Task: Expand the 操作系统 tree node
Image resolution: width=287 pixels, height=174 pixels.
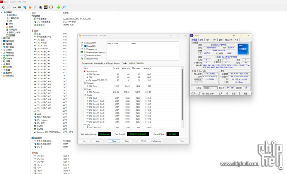Action: coord(1,41)
